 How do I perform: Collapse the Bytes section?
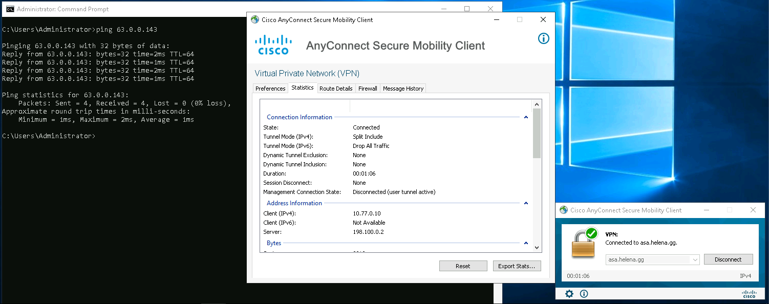(525, 243)
